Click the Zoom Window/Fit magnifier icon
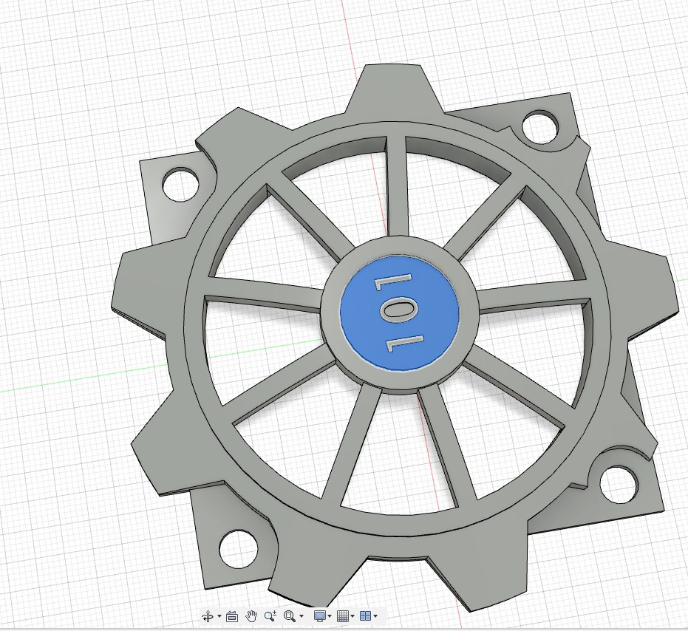The image size is (688, 631). click(x=290, y=616)
